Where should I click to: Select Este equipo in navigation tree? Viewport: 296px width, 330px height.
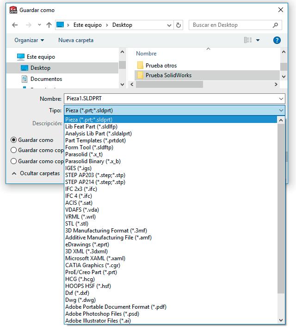pyautogui.click(x=41, y=57)
